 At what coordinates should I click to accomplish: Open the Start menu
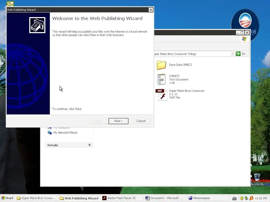(7, 198)
